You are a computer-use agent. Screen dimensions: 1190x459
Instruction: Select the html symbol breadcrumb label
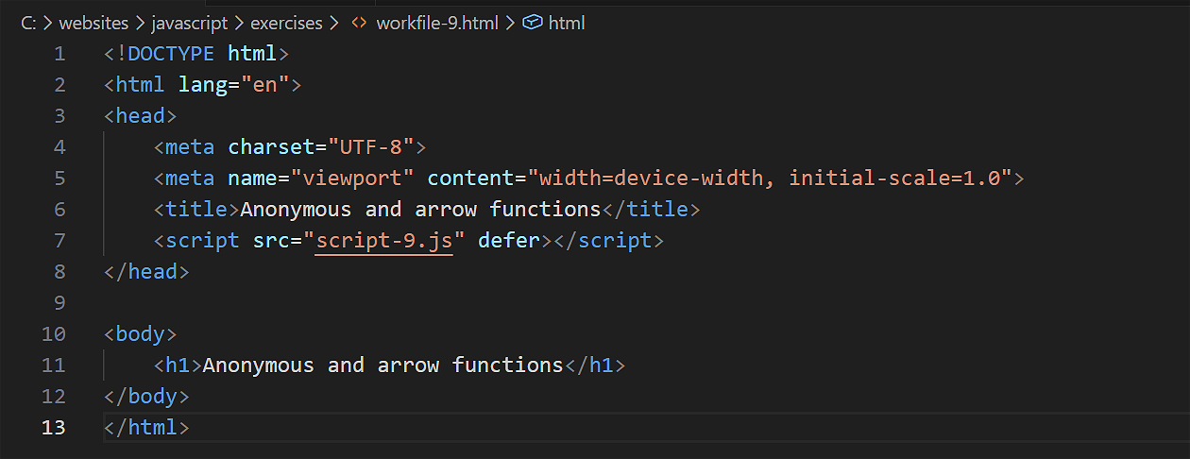(x=567, y=23)
